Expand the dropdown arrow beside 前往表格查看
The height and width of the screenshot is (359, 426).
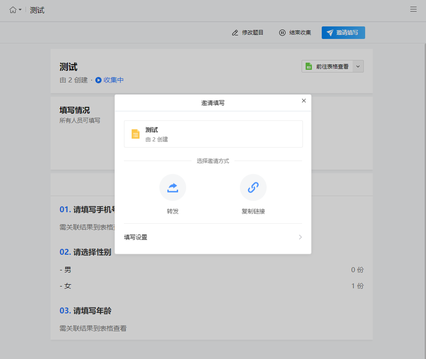(358, 66)
